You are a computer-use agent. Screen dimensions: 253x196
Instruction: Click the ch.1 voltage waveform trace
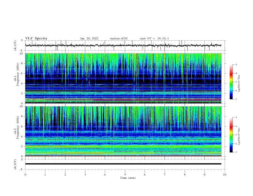pyautogui.click(x=123, y=45)
